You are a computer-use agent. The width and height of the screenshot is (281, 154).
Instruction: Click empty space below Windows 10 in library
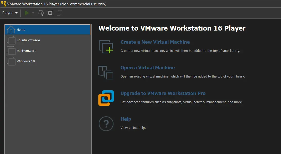point(48,108)
